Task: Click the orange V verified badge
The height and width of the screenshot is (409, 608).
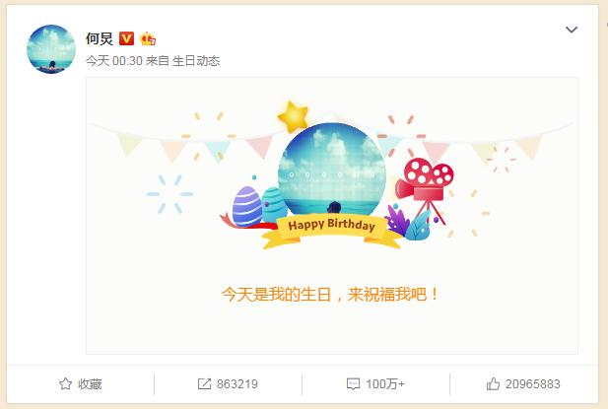Action: (x=126, y=38)
